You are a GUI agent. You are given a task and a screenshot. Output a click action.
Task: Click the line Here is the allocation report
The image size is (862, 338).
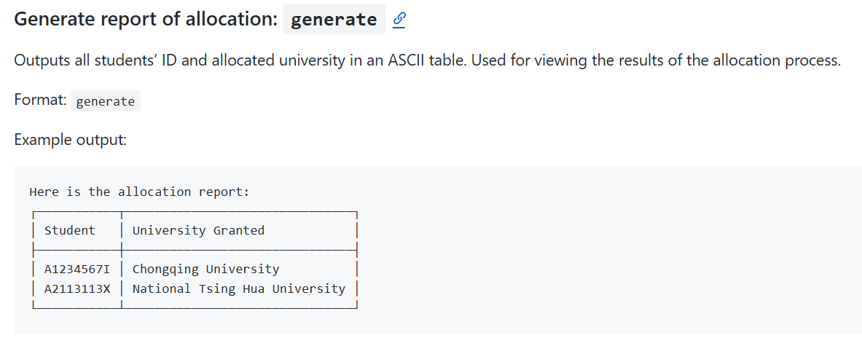coord(140,192)
